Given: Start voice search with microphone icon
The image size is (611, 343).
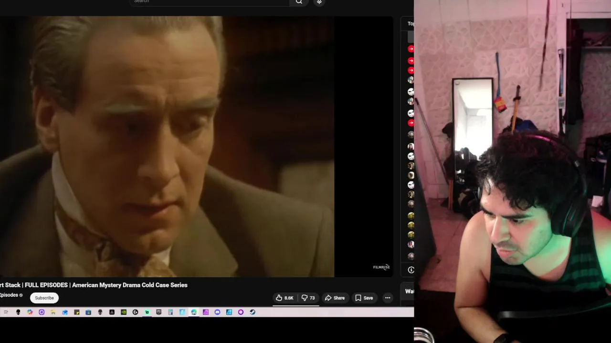Looking at the screenshot, I should [319, 2].
